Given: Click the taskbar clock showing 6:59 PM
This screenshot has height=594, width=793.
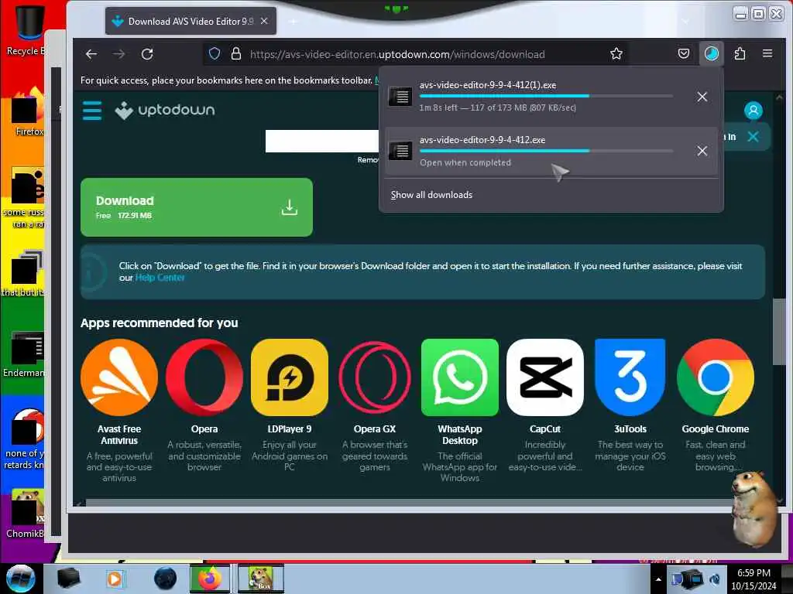Looking at the screenshot, I should coord(754,579).
